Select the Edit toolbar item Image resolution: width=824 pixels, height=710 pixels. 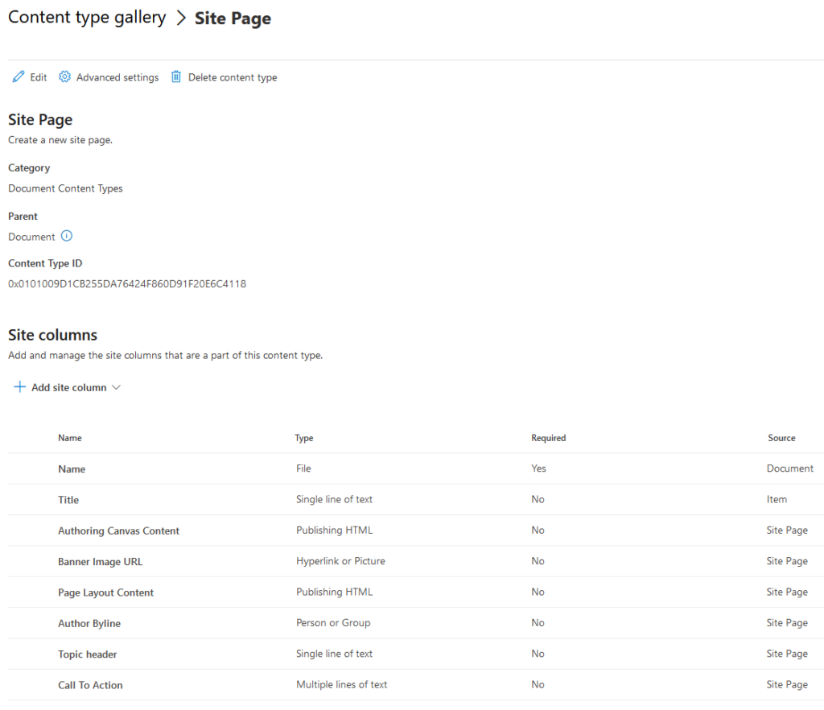(x=38, y=77)
